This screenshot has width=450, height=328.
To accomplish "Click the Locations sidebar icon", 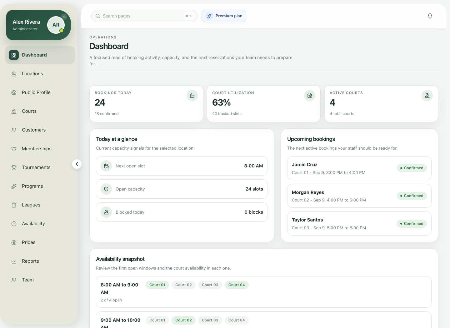I will [x=14, y=74].
